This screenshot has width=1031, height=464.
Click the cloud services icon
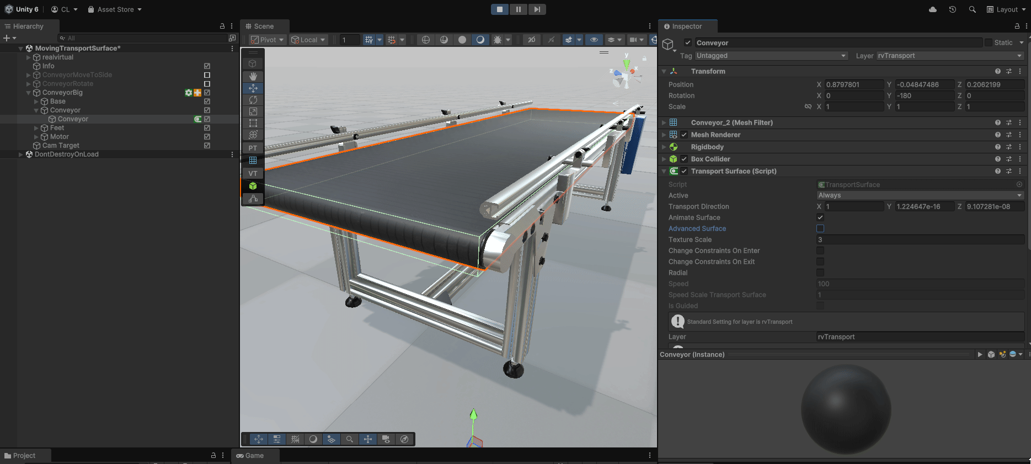933,9
